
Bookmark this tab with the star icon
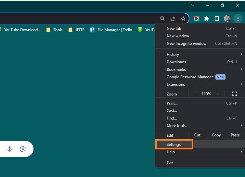pyautogui.click(x=183, y=19)
